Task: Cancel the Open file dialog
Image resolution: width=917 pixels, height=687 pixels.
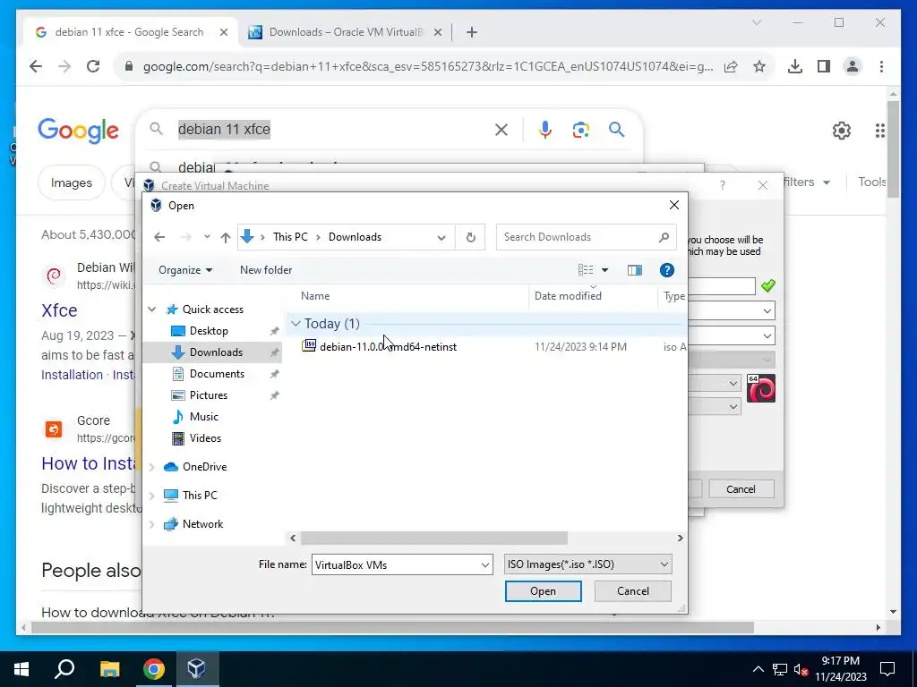Action: point(633,591)
